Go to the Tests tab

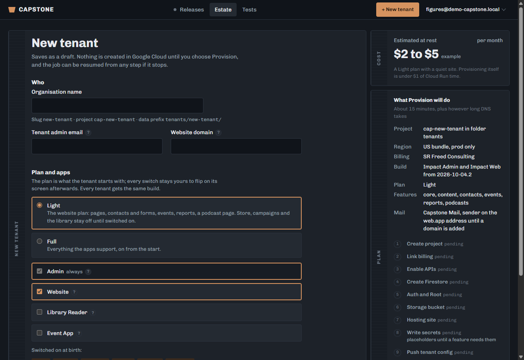click(249, 9)
